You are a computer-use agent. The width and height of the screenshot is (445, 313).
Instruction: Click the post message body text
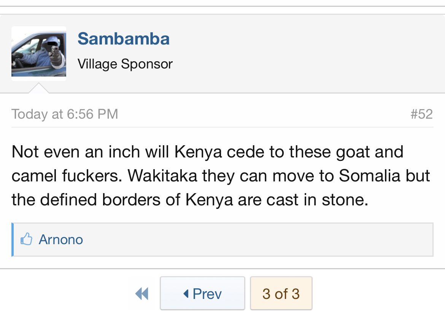pyautogui.click(x=221, y=176)
